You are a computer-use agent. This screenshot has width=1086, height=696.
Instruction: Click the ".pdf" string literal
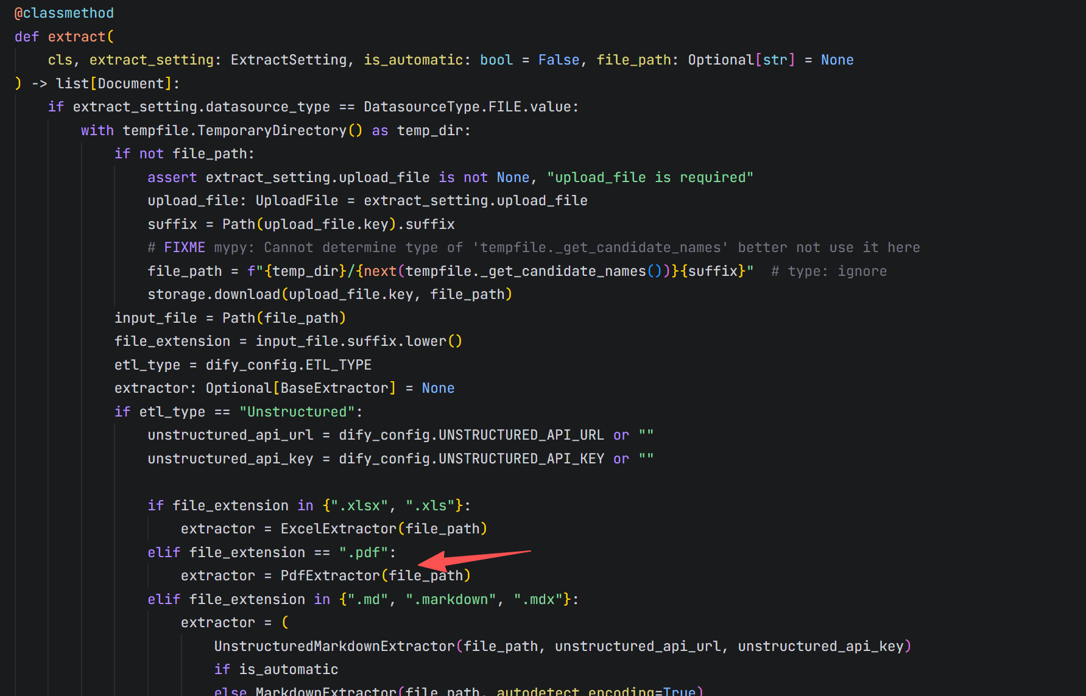(364, 552)
